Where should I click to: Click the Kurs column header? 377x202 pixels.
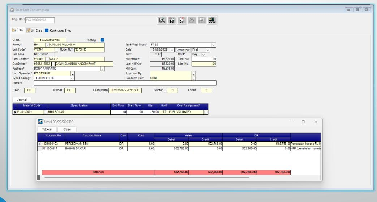(141, 136)
